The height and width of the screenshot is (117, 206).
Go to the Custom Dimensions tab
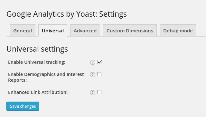[x=130, y=30]
